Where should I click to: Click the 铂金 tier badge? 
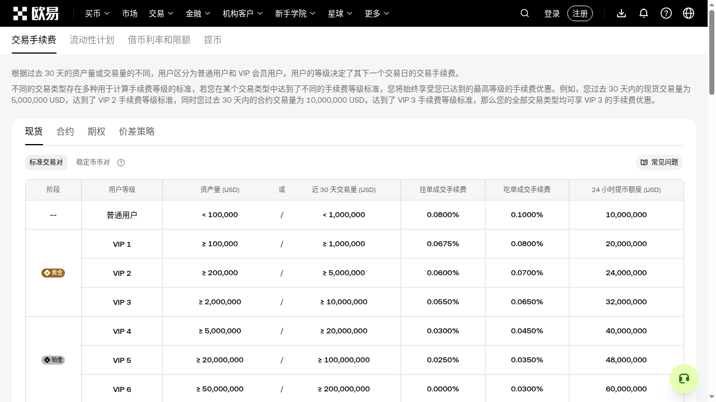(53, 360)
